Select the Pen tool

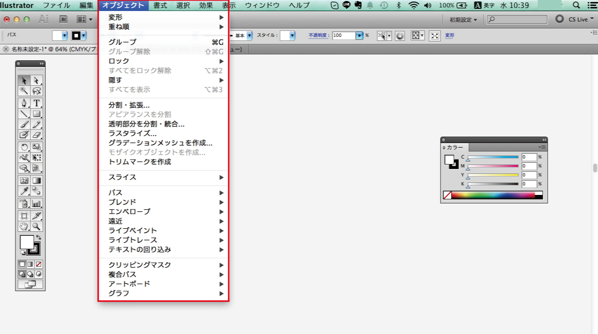click(x=24, y=103)
